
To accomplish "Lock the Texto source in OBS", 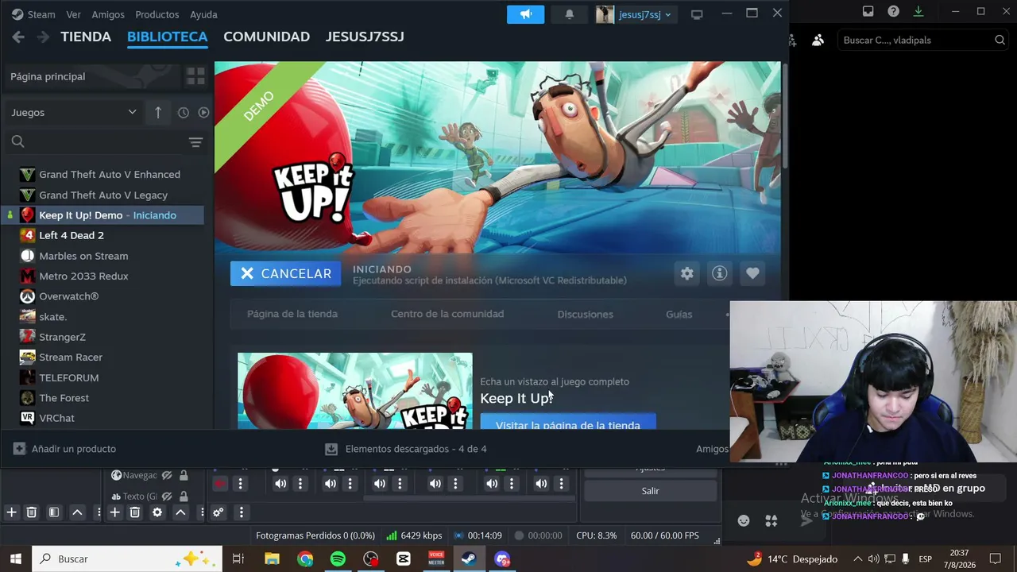I will [x=184, y=496].
